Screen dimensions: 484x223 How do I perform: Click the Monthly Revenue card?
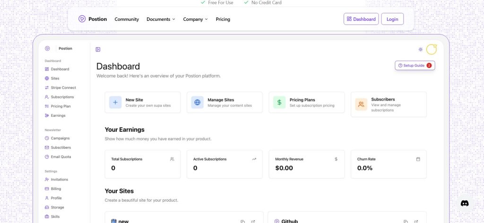click(x=306, y=164)
